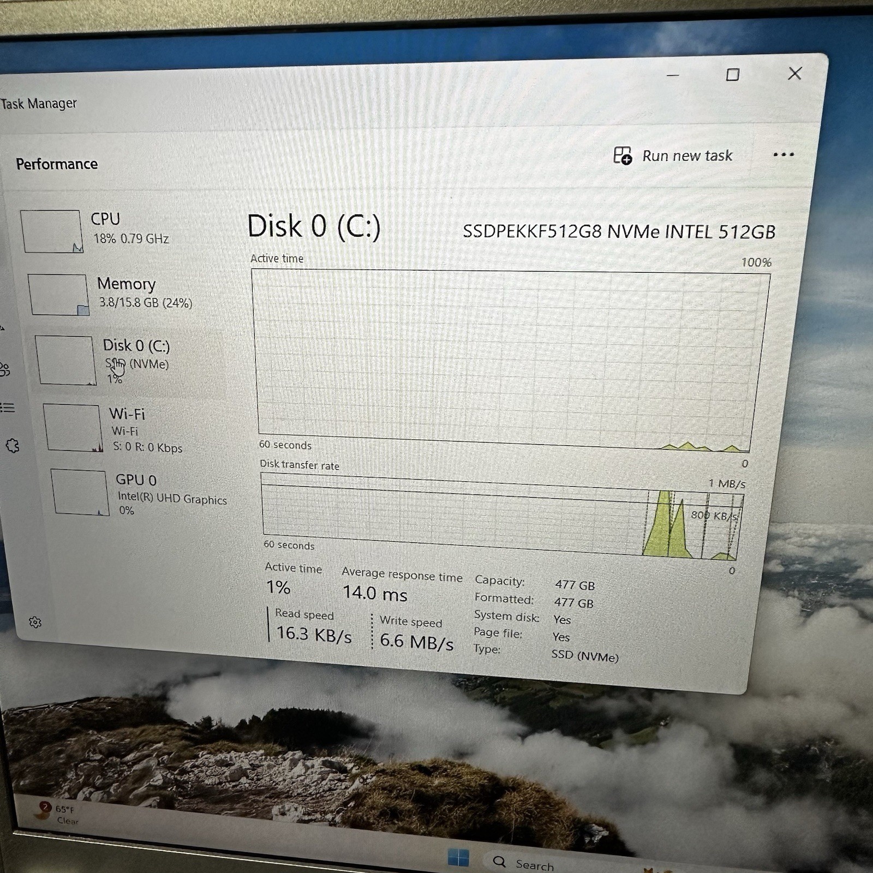Select the CPU usage mini graph
The image size is (873, 873).
pyautogui.click(x=51, y=231)
